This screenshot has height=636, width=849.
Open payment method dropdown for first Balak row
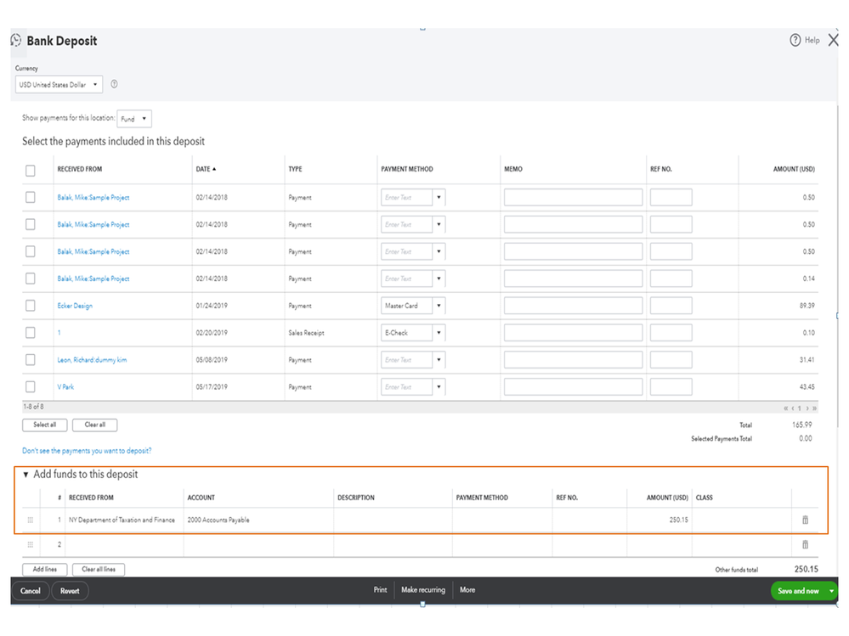click(x=439, y=197)
